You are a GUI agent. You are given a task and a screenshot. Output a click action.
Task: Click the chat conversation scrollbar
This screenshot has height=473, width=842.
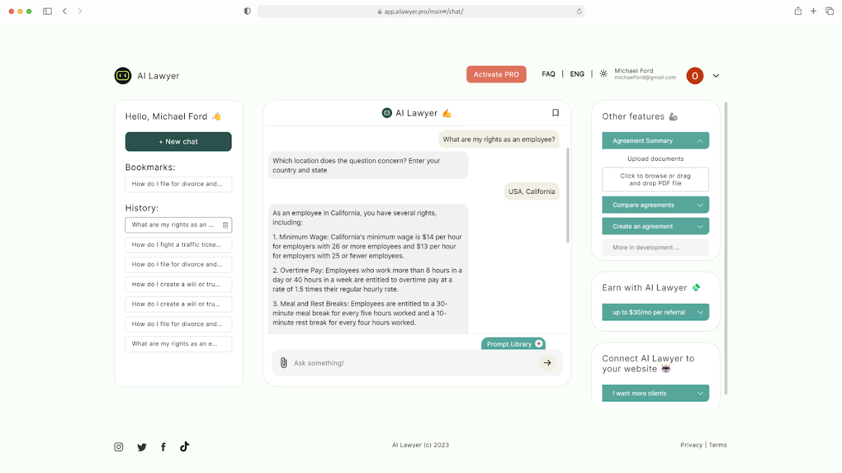(x=568, y=195)
